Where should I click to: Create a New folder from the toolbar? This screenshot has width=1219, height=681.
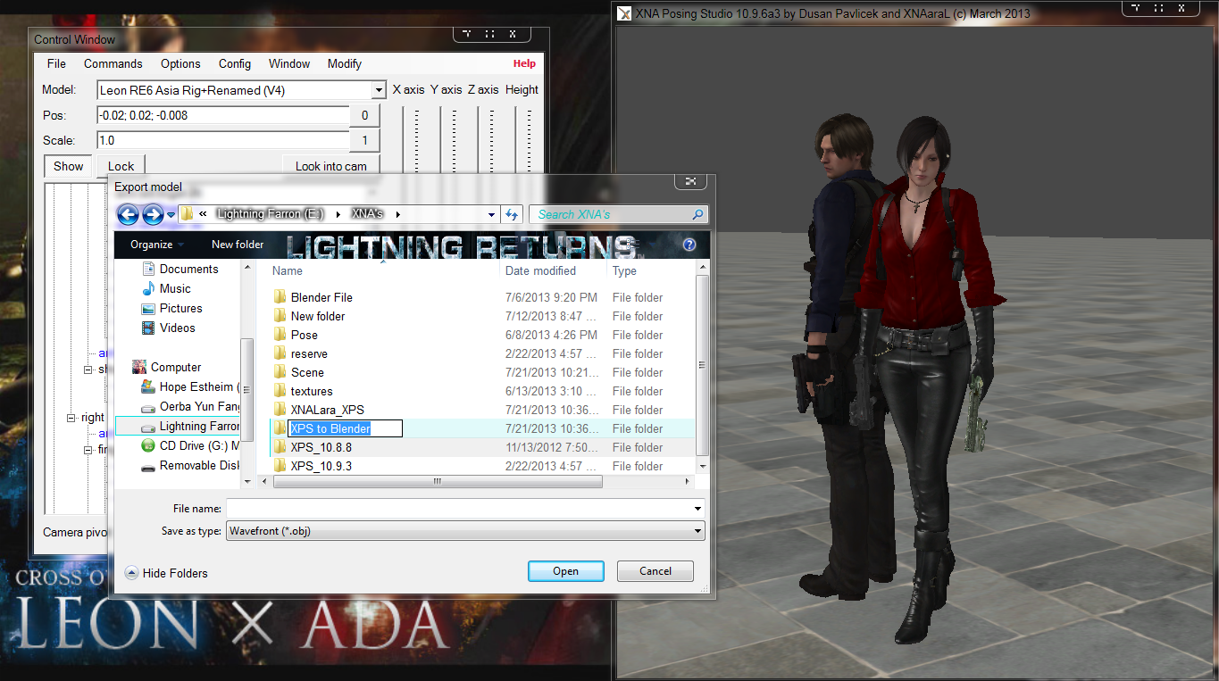[238, 245]
